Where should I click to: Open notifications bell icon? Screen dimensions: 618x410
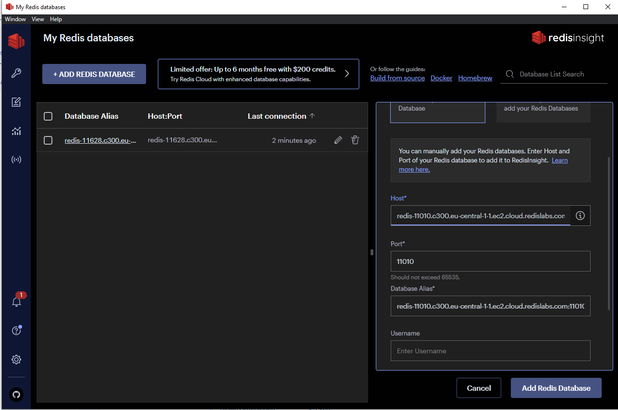click(x=16, y=302)
